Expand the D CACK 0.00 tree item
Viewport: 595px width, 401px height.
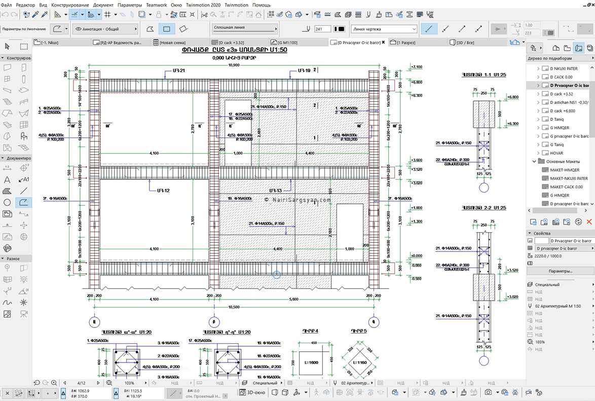[538, 77]
